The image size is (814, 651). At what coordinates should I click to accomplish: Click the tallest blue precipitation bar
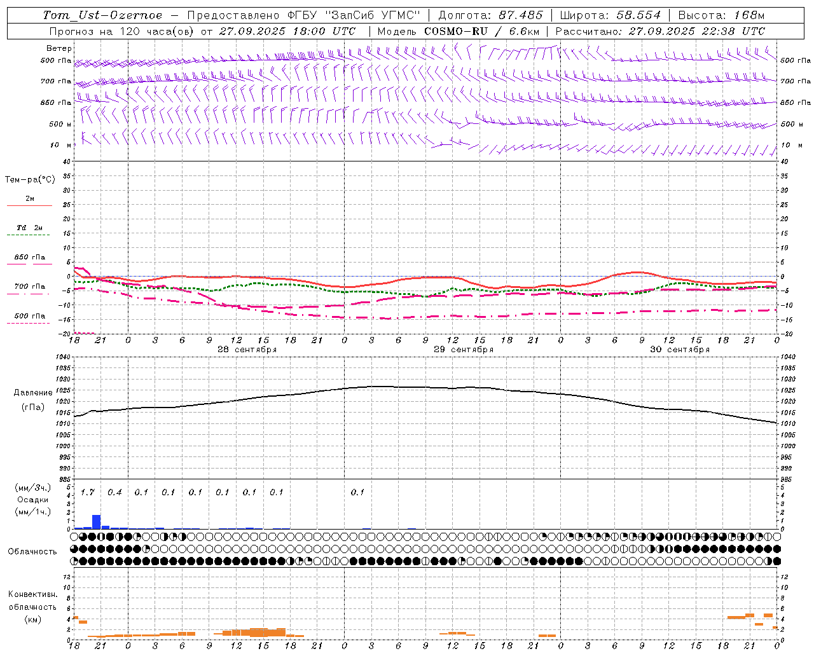[97, 522]
